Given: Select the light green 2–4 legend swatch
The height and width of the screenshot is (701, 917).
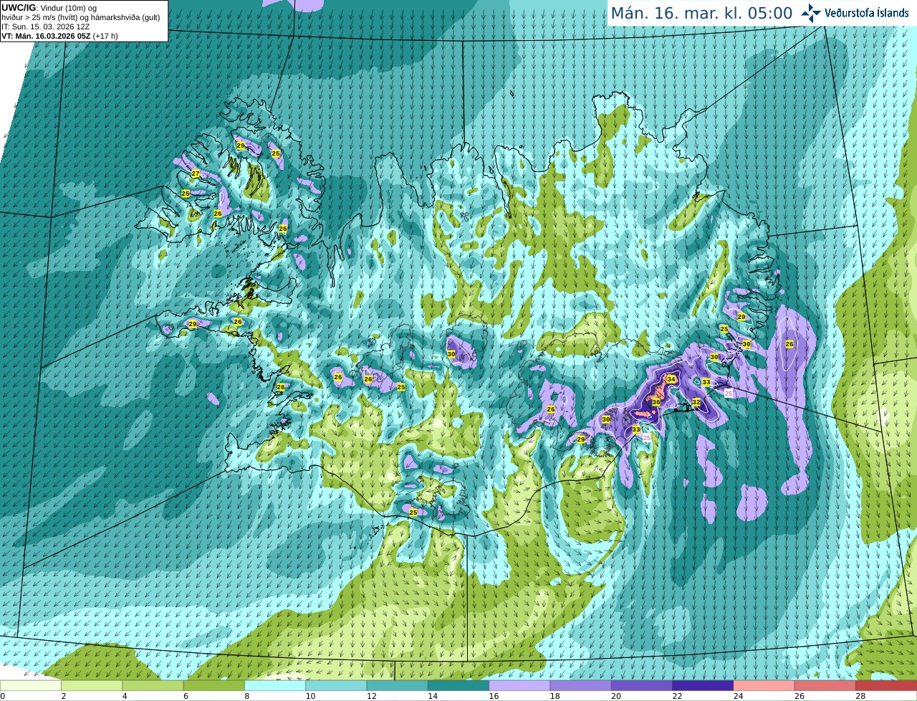Looking at the screenshot, I should click(x=92, y=685).
